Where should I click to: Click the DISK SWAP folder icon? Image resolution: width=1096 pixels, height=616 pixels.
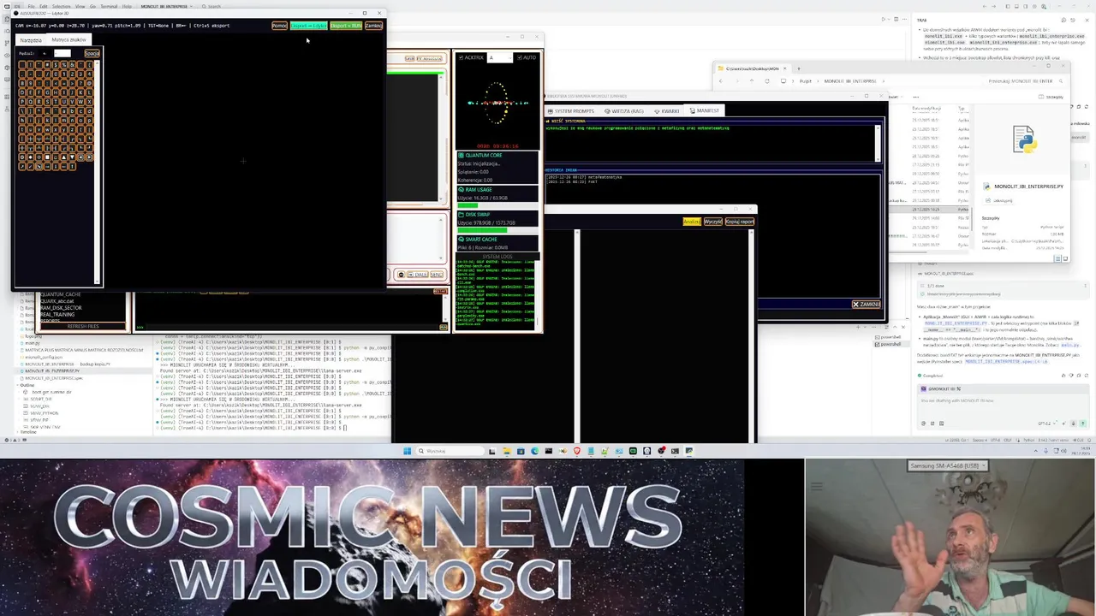tap(461, 215)
